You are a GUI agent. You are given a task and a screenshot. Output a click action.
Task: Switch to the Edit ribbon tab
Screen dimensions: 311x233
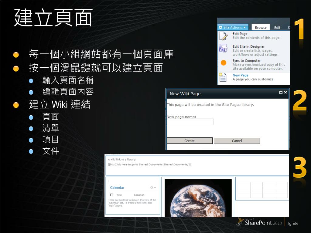tap(277, 28)
